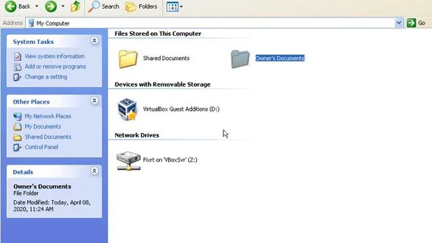
Task: Click the highlighted Owner's Documents label
Action: pos(280,58)
